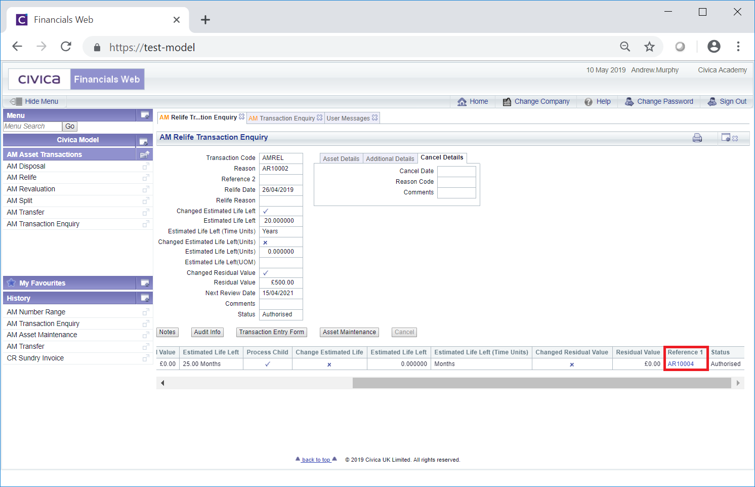Click the Hide Menu button
The image size is (755, 487).
click(x=34, y=101)
